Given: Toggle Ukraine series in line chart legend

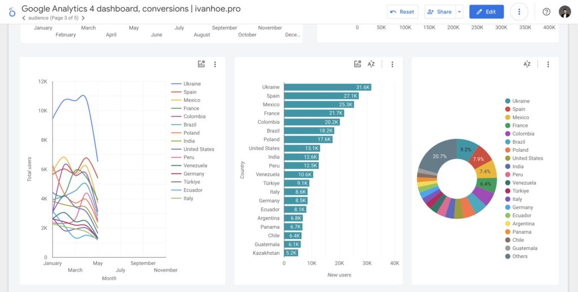Looking at the screenshot, I should point(192,84).
